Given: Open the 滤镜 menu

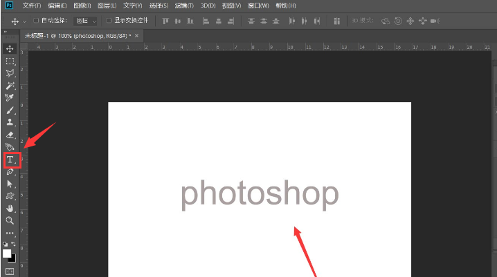Looking at the screenshot, I should pyautogui.click(x=182, y=6).
